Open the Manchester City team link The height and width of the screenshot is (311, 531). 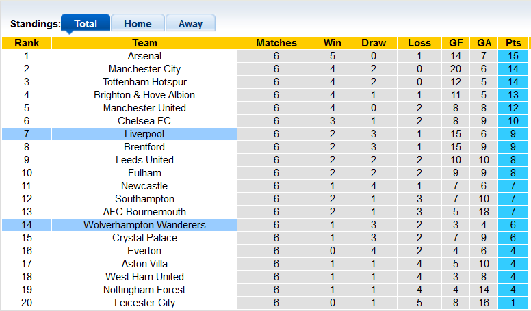[144, 69]
